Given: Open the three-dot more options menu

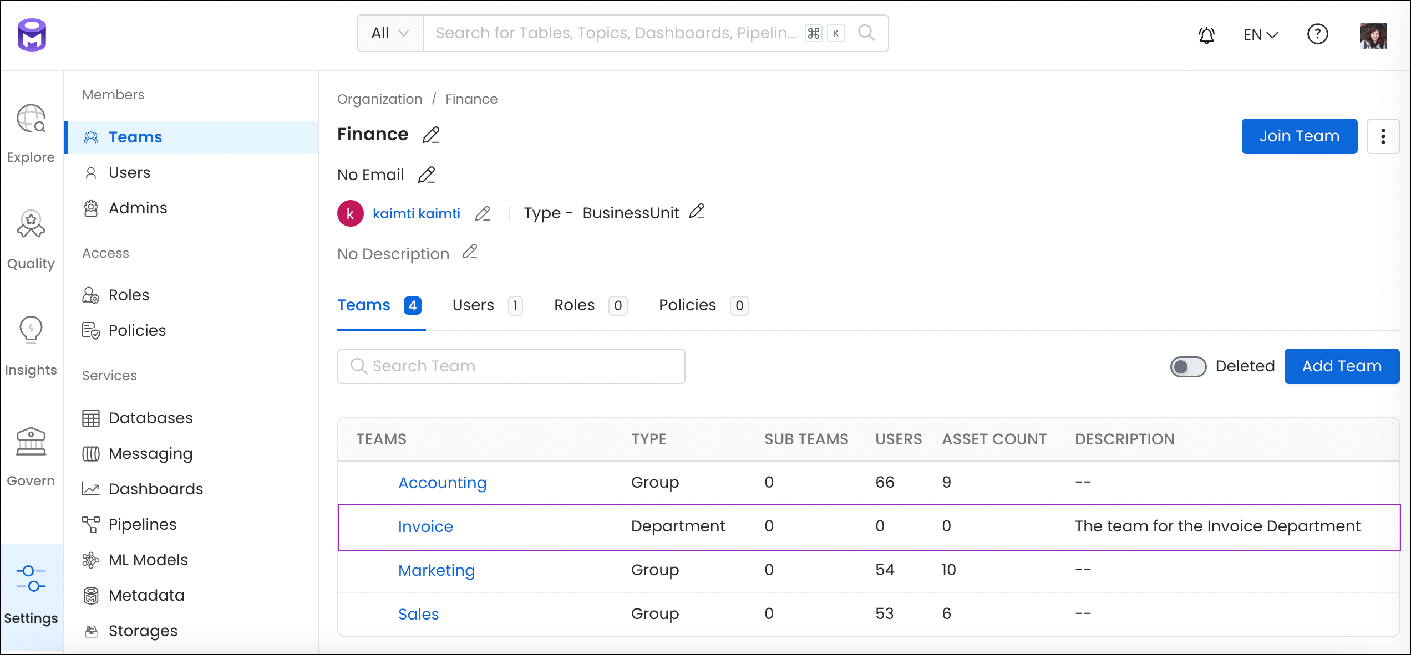Looking at the screenshot, I should point(1383,136).
